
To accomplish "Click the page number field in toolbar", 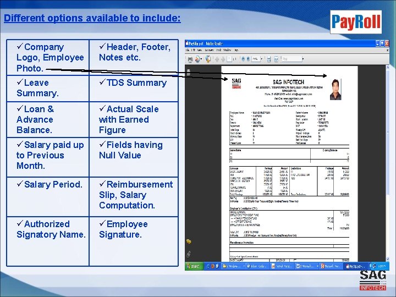I will (229, 59).
